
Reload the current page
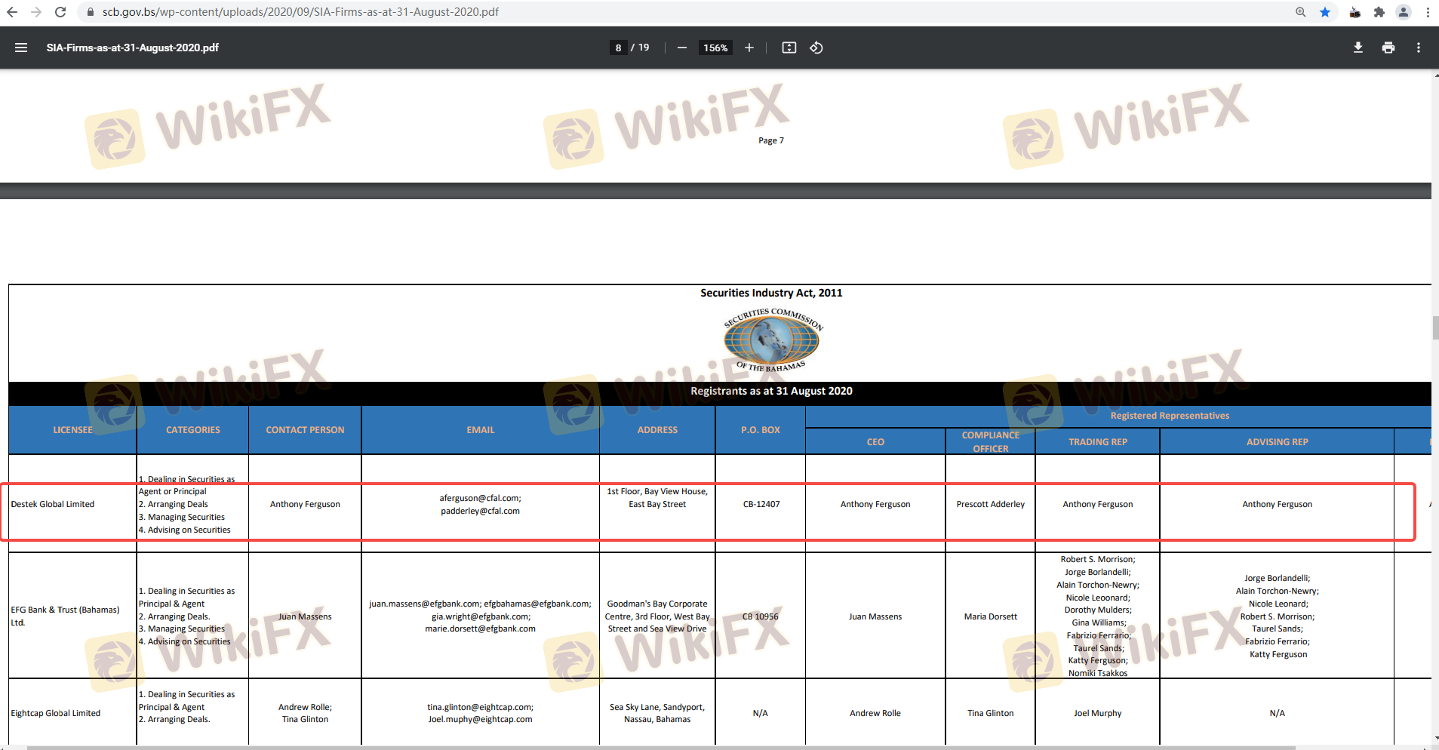pyautogui.click(x=60, y=12)
